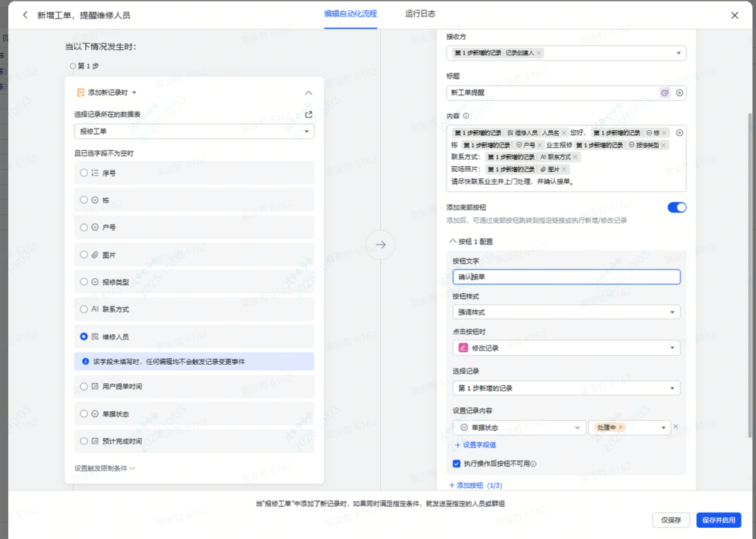This screenshot has height=539, width=756.
Task: Click the plus icon in 标题 field
Action: click(679, 93)
